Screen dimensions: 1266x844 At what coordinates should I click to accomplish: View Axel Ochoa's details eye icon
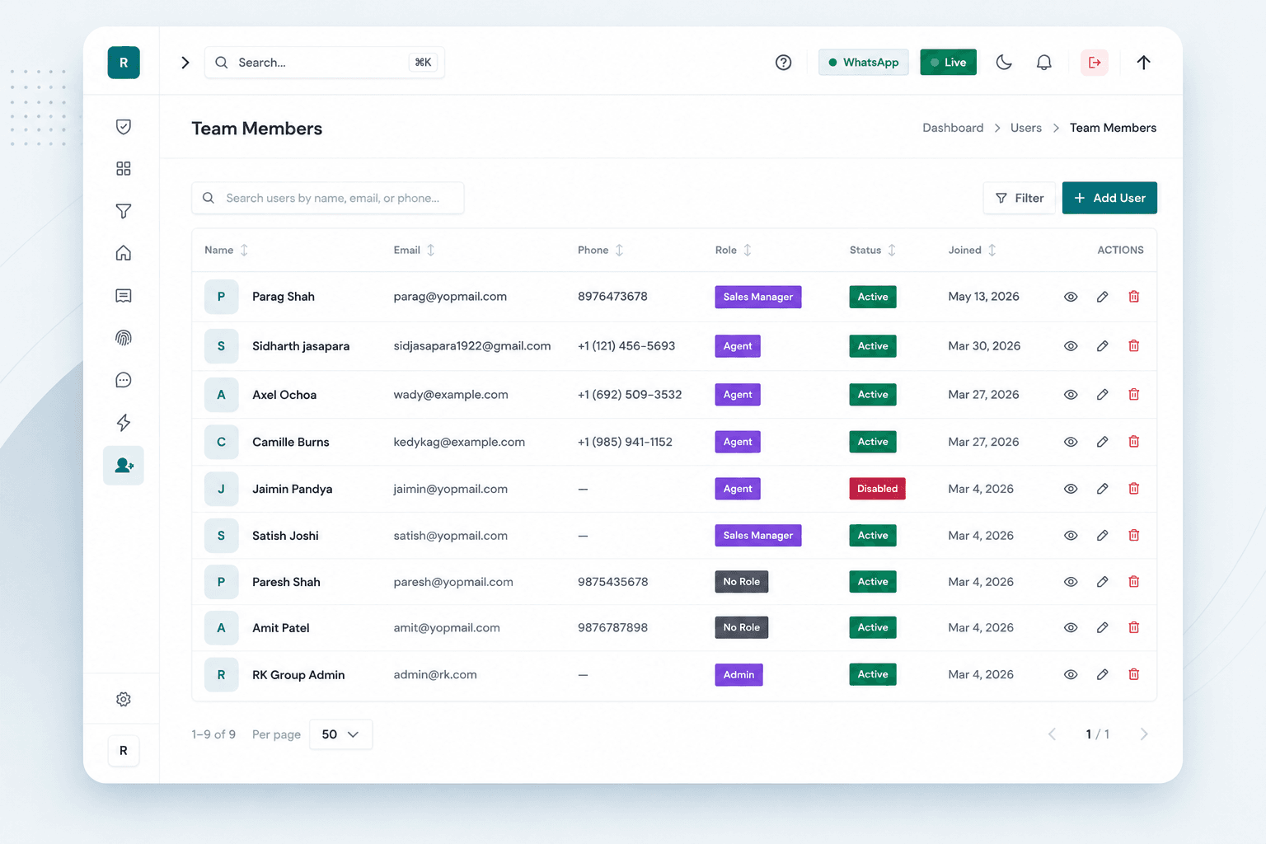coord(1071,395)
